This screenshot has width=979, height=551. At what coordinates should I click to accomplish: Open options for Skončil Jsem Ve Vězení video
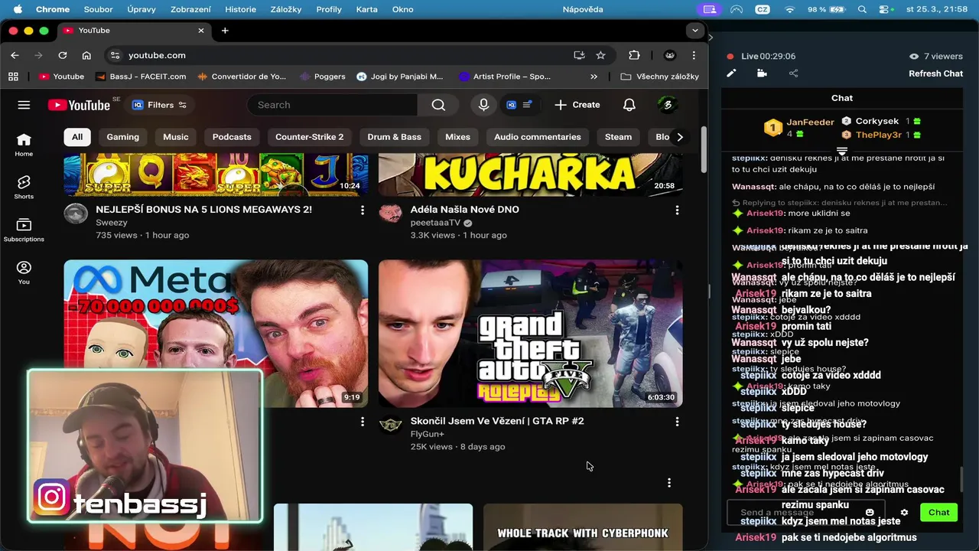pos(677,422)
